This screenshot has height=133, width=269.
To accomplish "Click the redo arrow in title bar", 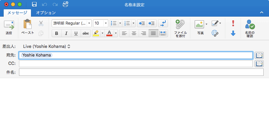I will [x=55, y=5].
